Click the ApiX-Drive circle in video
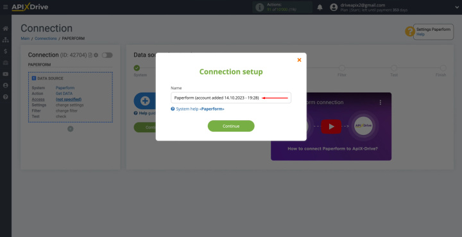 click(x=363, y=126)
